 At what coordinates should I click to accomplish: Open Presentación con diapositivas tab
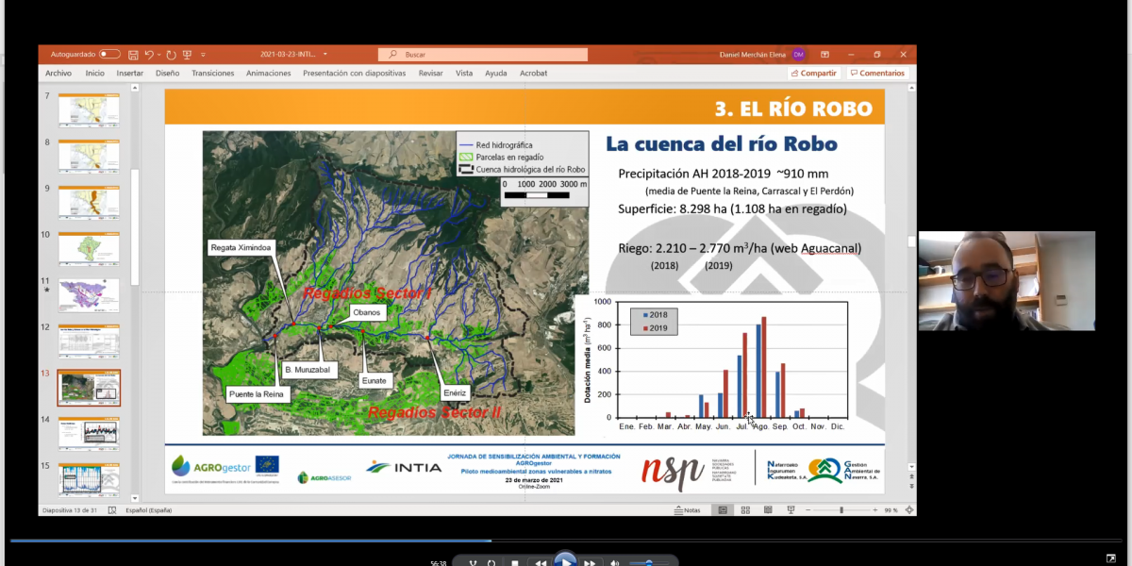click(x=355, y=73)
